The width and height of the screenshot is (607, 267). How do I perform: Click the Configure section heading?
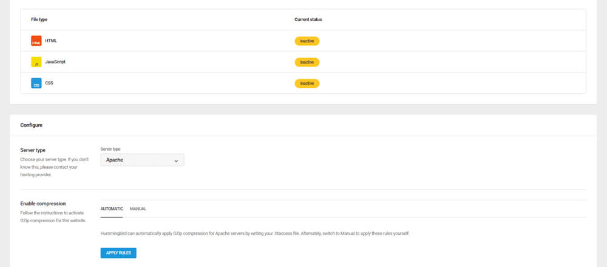[x=31, y=125]
